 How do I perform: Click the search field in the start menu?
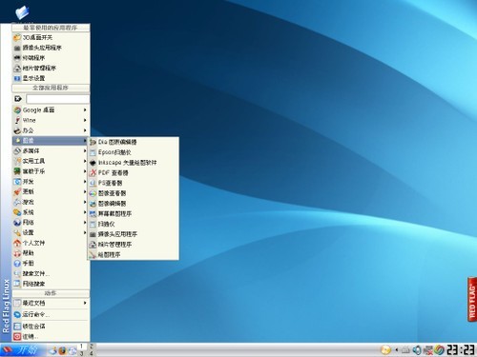pos(57,99)
